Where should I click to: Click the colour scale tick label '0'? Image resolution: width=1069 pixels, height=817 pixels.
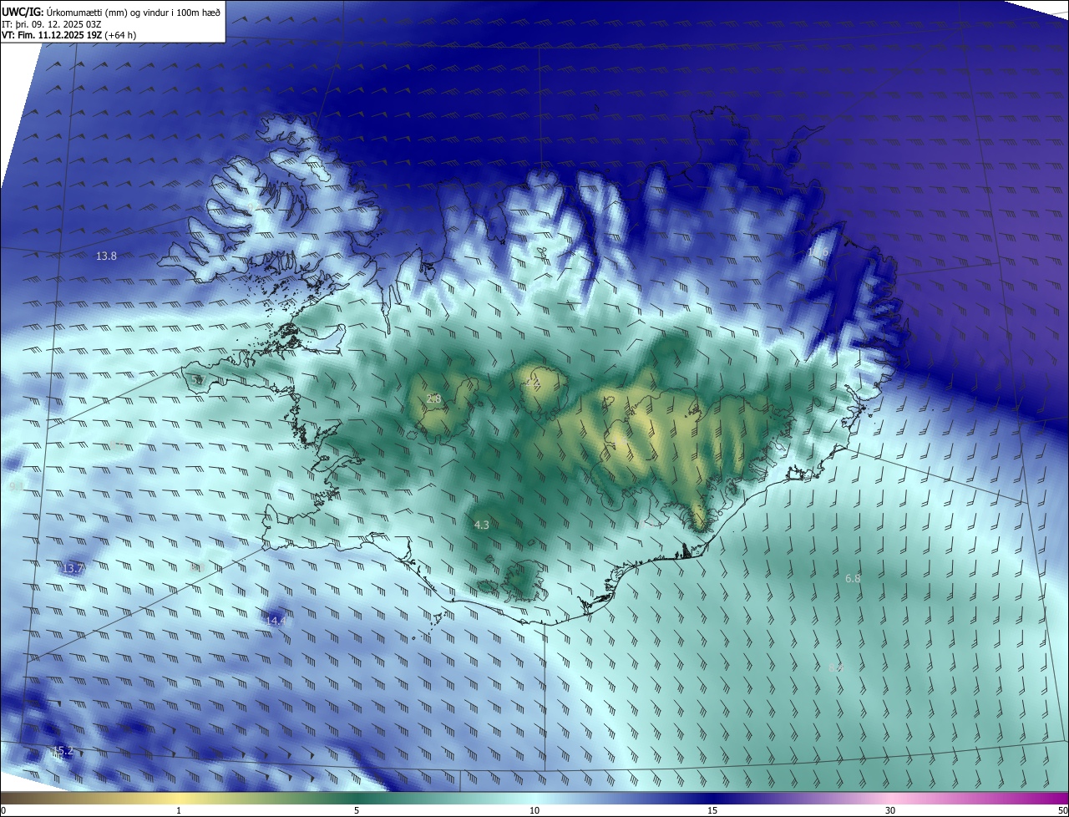tap(3, 810)
